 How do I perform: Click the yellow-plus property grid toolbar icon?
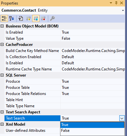pos(28,18)
